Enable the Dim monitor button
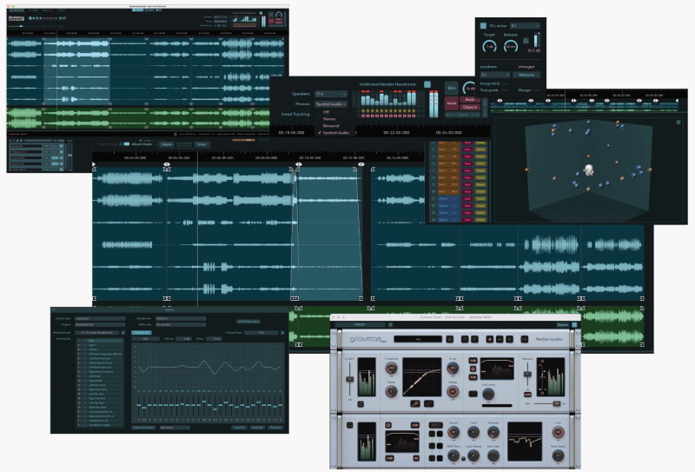This screenshot has width=695, height=472. (452, 88)
